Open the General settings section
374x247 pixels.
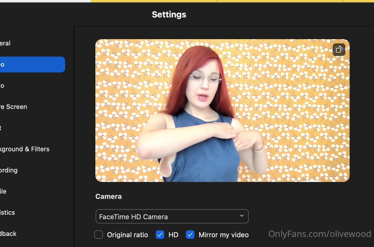click(5, 43)
